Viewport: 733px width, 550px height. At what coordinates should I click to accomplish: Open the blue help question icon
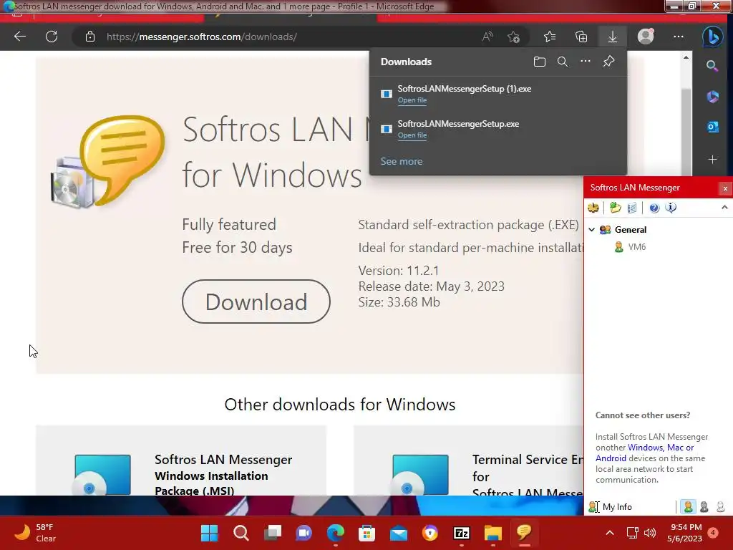pyautogui.click(x=654, y=208)
